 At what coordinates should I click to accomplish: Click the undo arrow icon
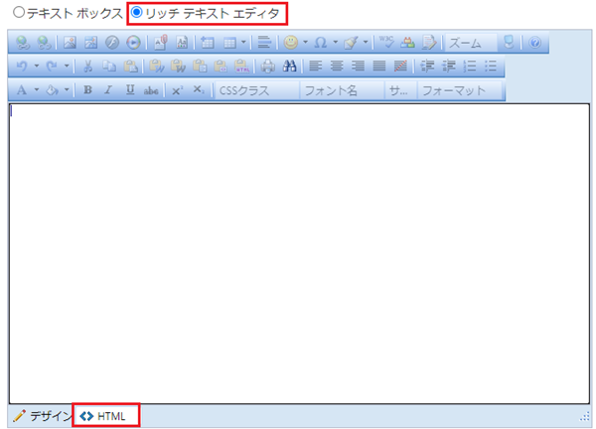pos(22,67)
